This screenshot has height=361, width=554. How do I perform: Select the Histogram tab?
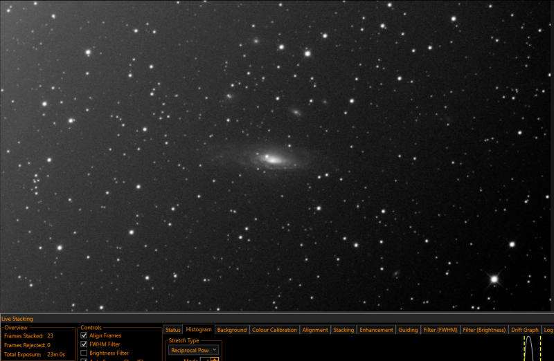pyautogui.click(x=199, y=329)
